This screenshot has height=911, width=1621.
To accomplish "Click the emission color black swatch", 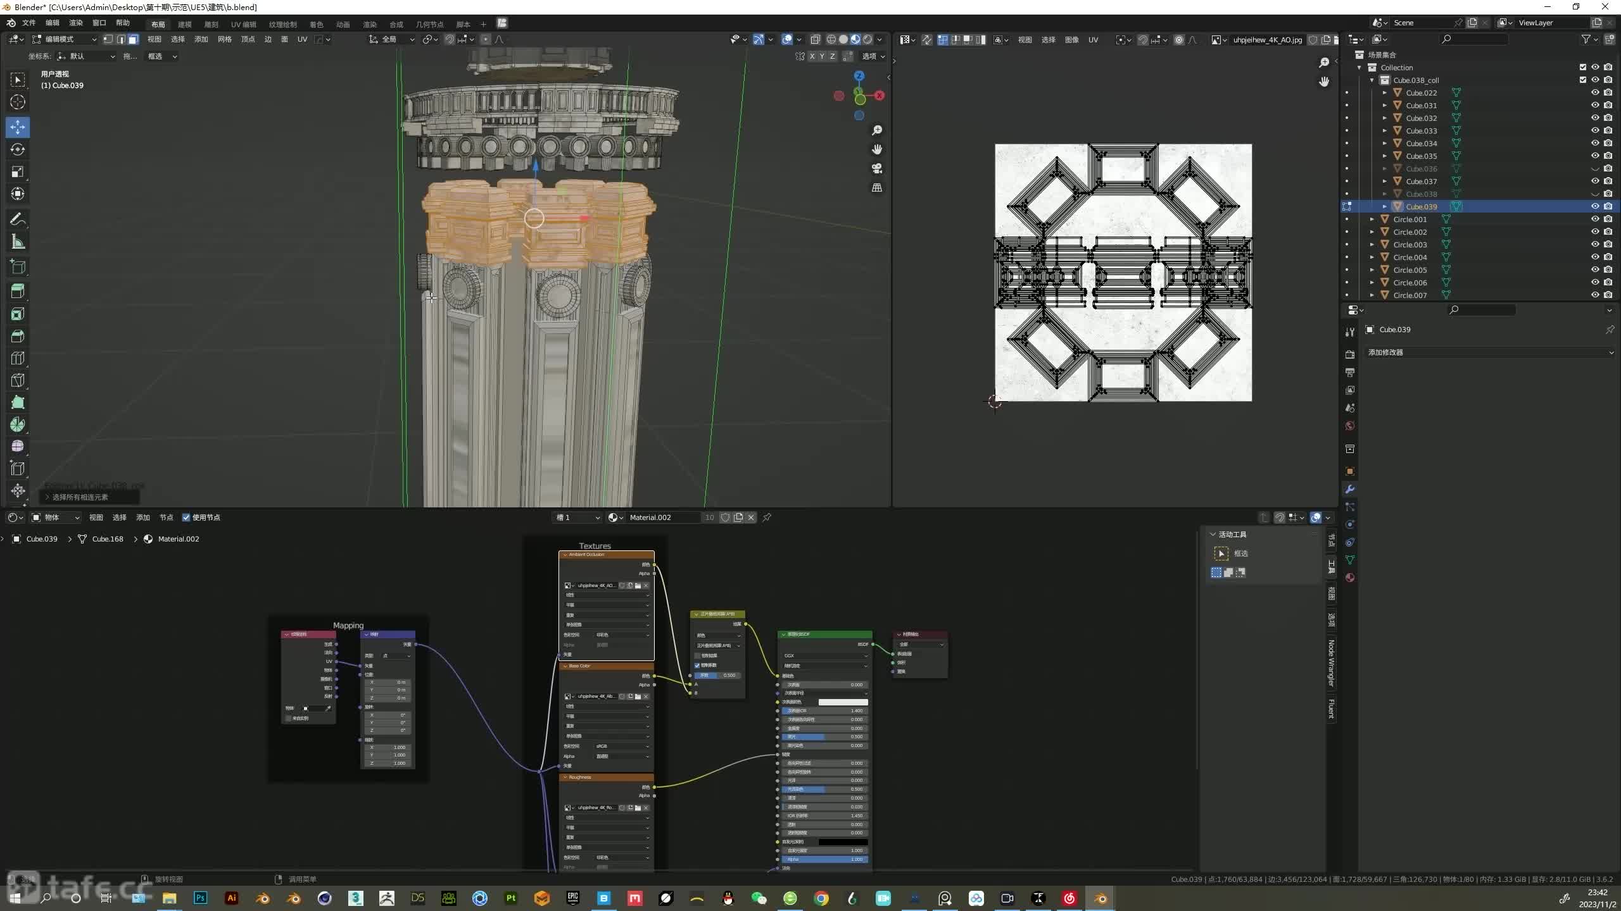I will pyautogui.click(x=843, y=842).
